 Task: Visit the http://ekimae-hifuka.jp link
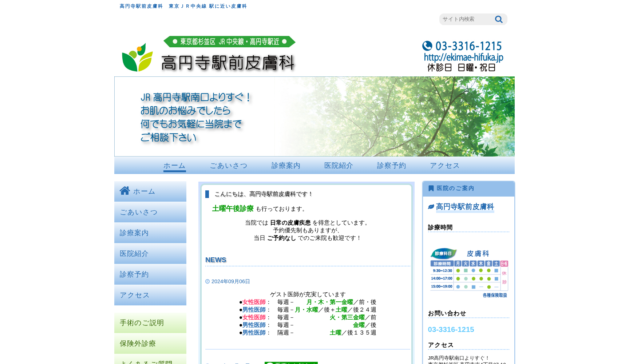coord(463,57)
